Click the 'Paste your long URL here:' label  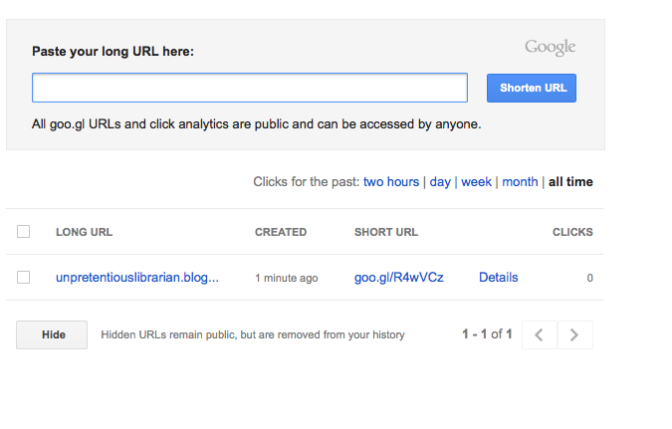[x=112, y=52]
